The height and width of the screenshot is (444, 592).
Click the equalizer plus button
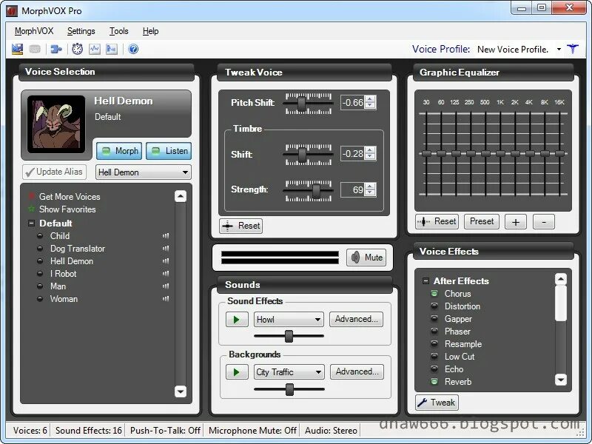[x=516, y=221]
